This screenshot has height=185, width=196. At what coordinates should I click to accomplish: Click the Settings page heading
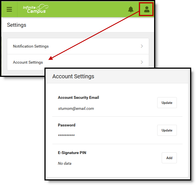tap(17, 25)
